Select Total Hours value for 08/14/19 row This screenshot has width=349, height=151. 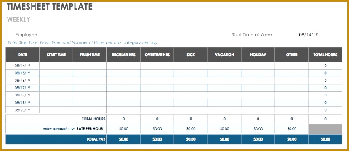tap(325, 65)
